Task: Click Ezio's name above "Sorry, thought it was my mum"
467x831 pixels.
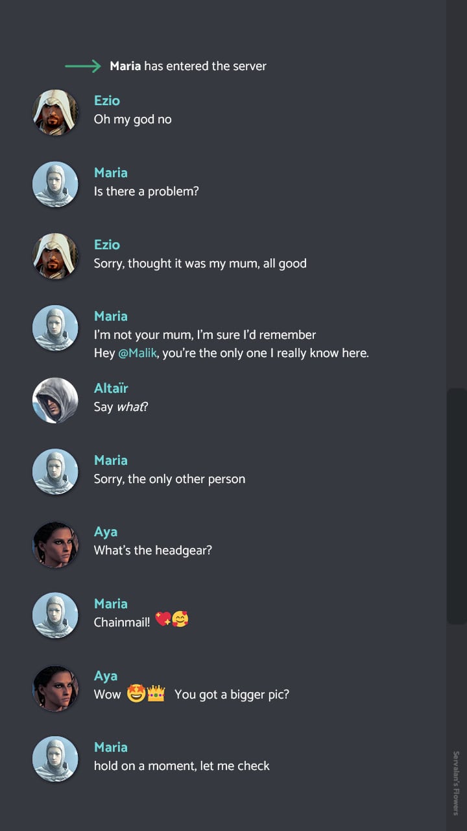Action: (x=107, y=245)
